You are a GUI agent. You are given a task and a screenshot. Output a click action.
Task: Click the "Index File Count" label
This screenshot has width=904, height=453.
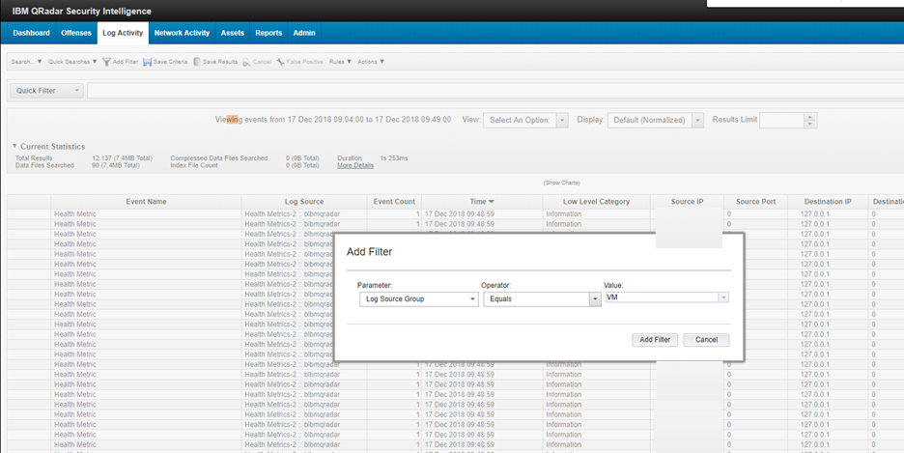tap(194, 165)
